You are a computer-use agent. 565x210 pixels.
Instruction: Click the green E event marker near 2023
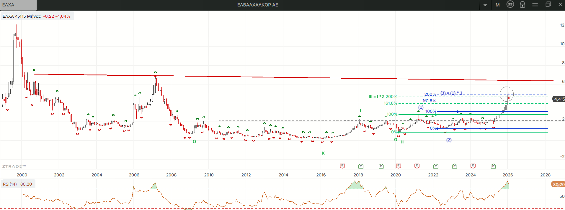[455, 166]
